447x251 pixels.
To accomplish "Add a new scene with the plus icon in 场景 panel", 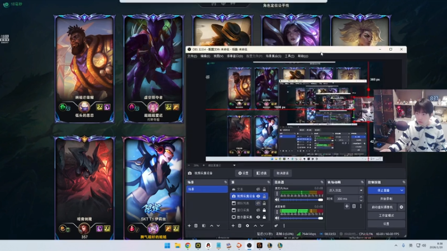I will point(189,226).
